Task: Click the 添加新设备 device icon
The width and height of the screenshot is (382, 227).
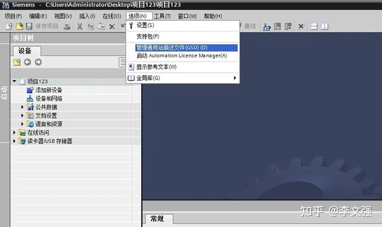Action: [x=30, y=90]
